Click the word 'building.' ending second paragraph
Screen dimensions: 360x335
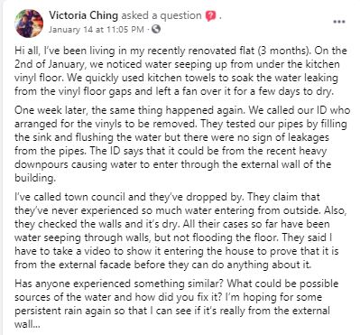[35, 178]
